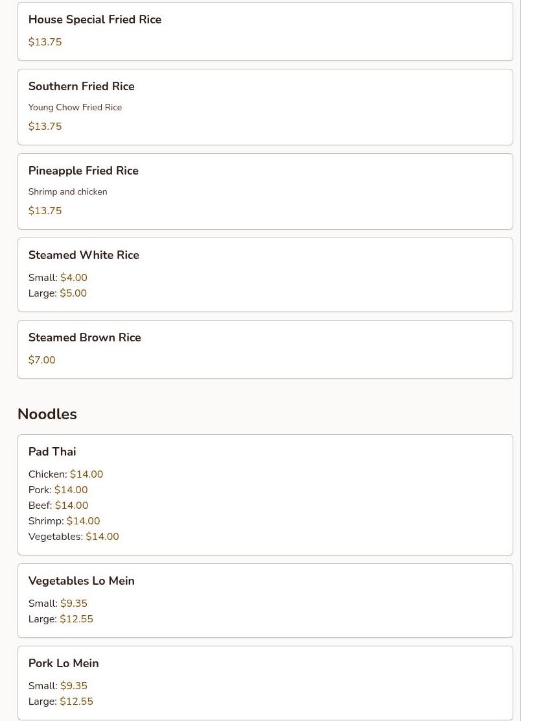Click the Shrimp and chicken description text
534x721 pixels.
tap(67, 192)
